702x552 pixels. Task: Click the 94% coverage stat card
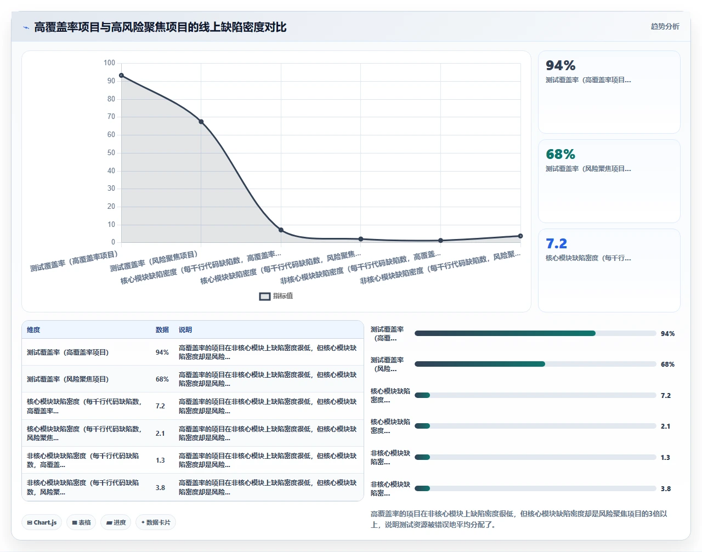pyautogui.click(x=609, y=92)
